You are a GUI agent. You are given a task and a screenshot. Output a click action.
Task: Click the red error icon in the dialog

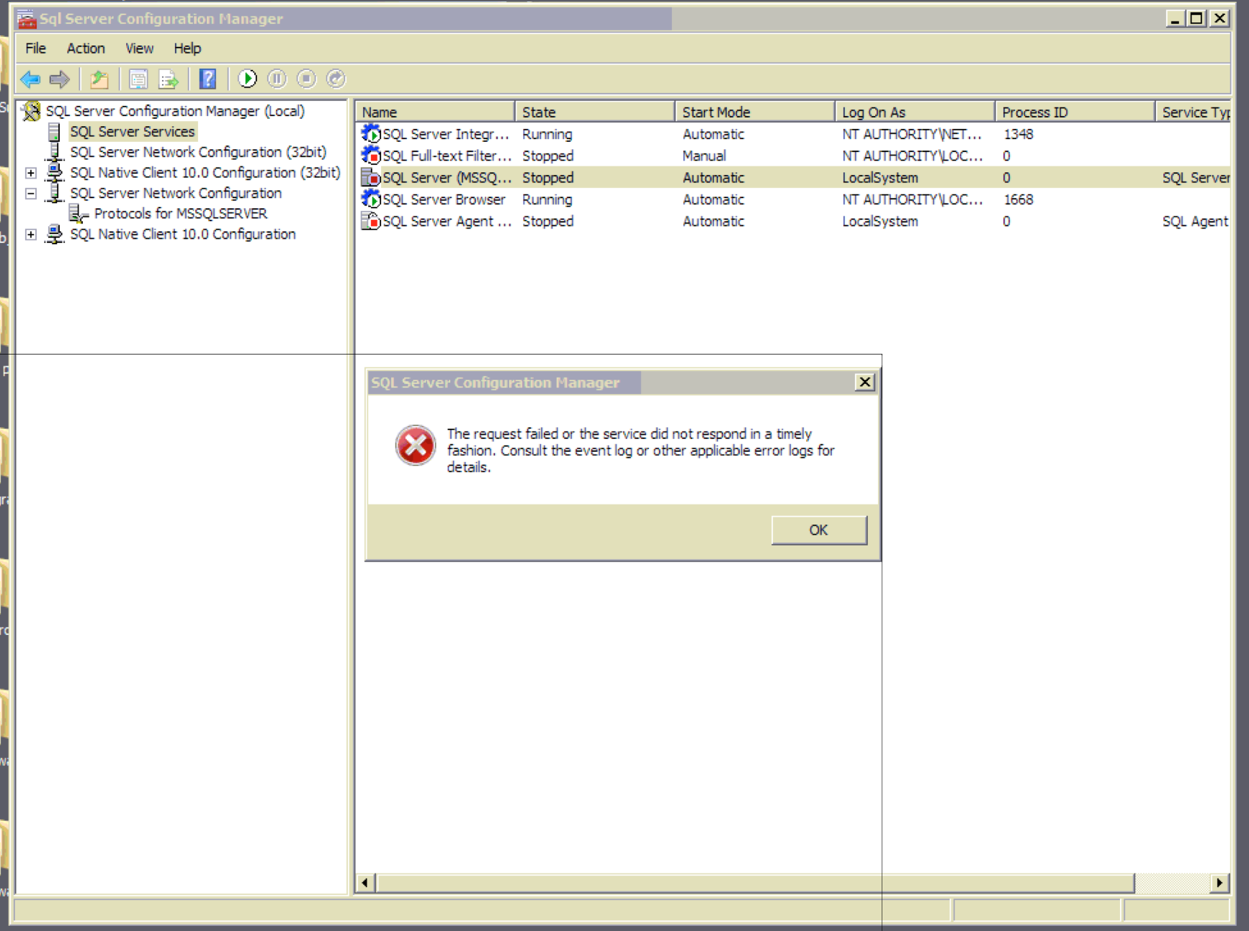pyautogui.click(x=416, y=445)
